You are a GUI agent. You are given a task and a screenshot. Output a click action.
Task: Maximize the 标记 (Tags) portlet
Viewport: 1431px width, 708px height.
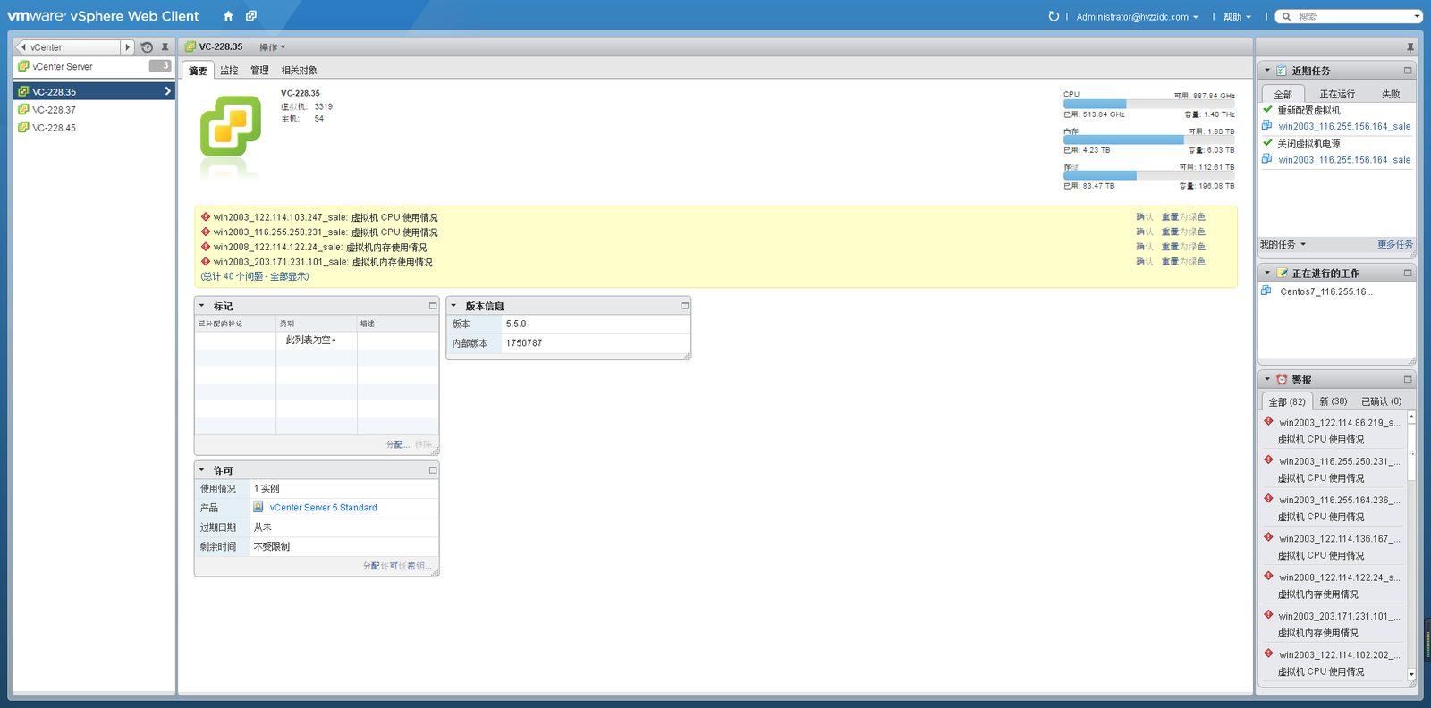[433, 306]
